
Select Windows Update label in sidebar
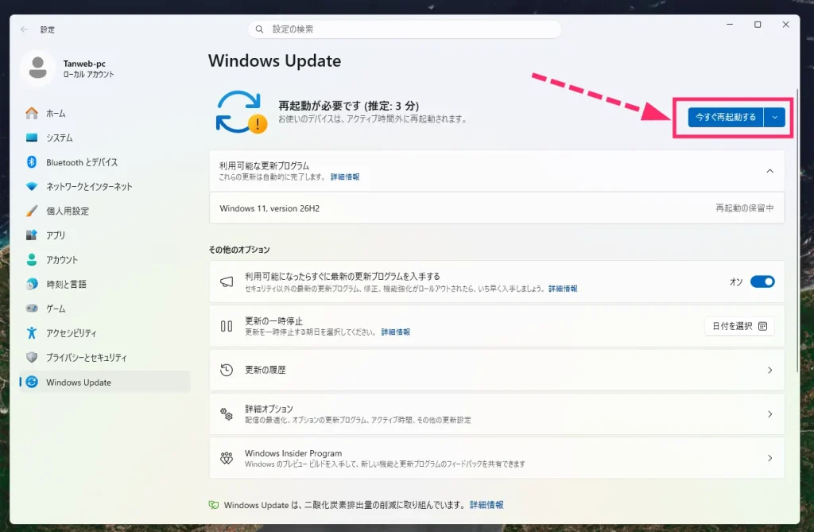pos(79,382)
